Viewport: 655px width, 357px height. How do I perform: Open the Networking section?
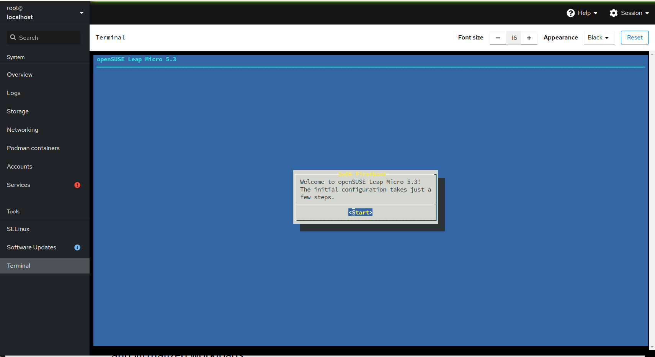pyautogui.click(x=22, y=129)
